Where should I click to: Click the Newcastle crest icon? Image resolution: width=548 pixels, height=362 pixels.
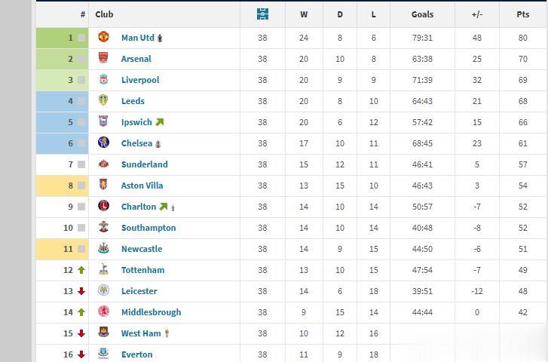103,248
